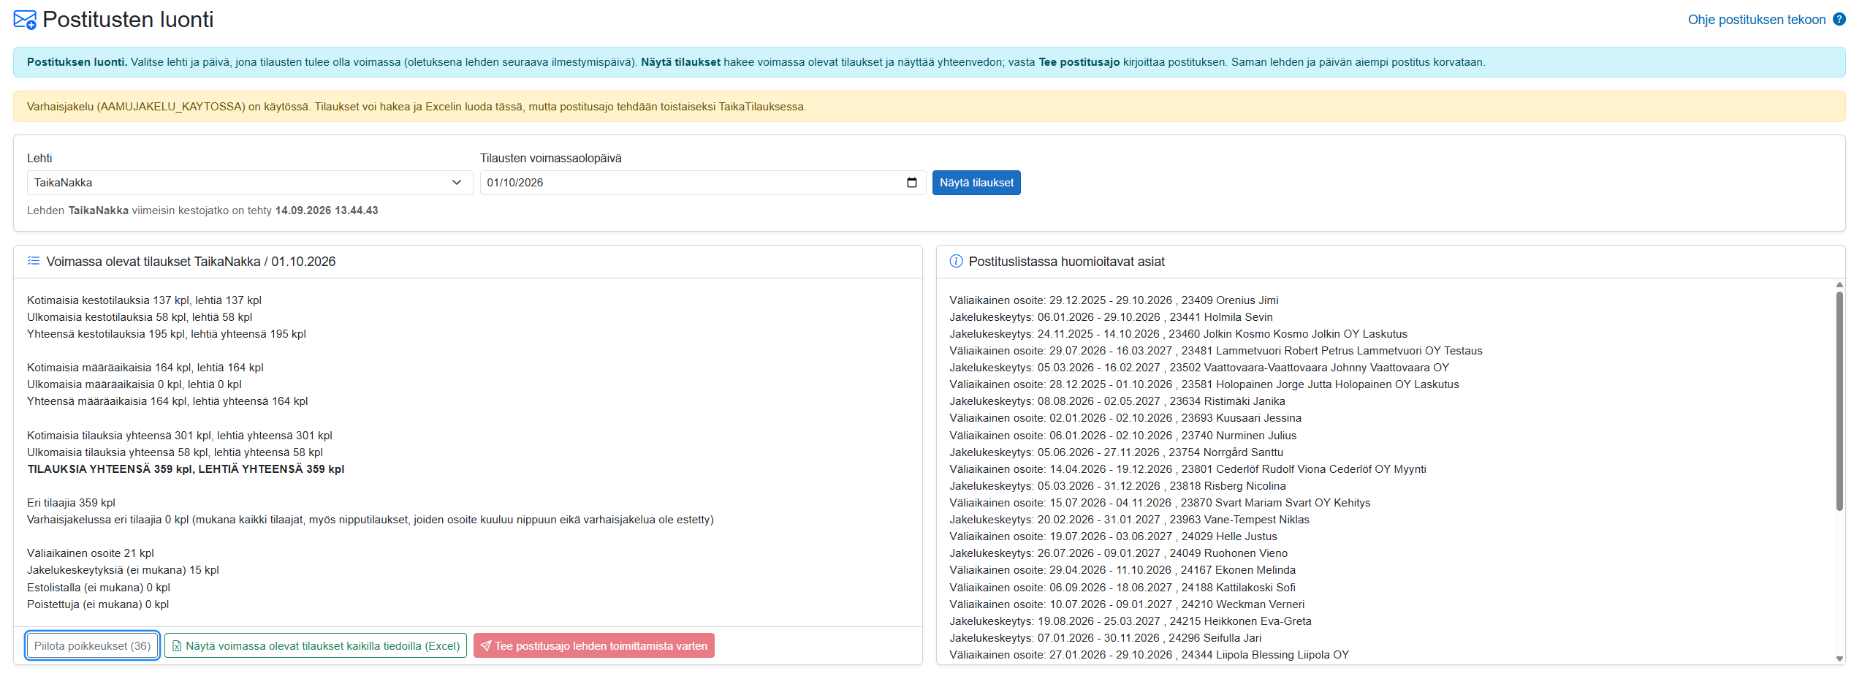The image size is (1862, 698).
Task: Select the row 23870 Svart Mariam
Action: [1160, 503]
